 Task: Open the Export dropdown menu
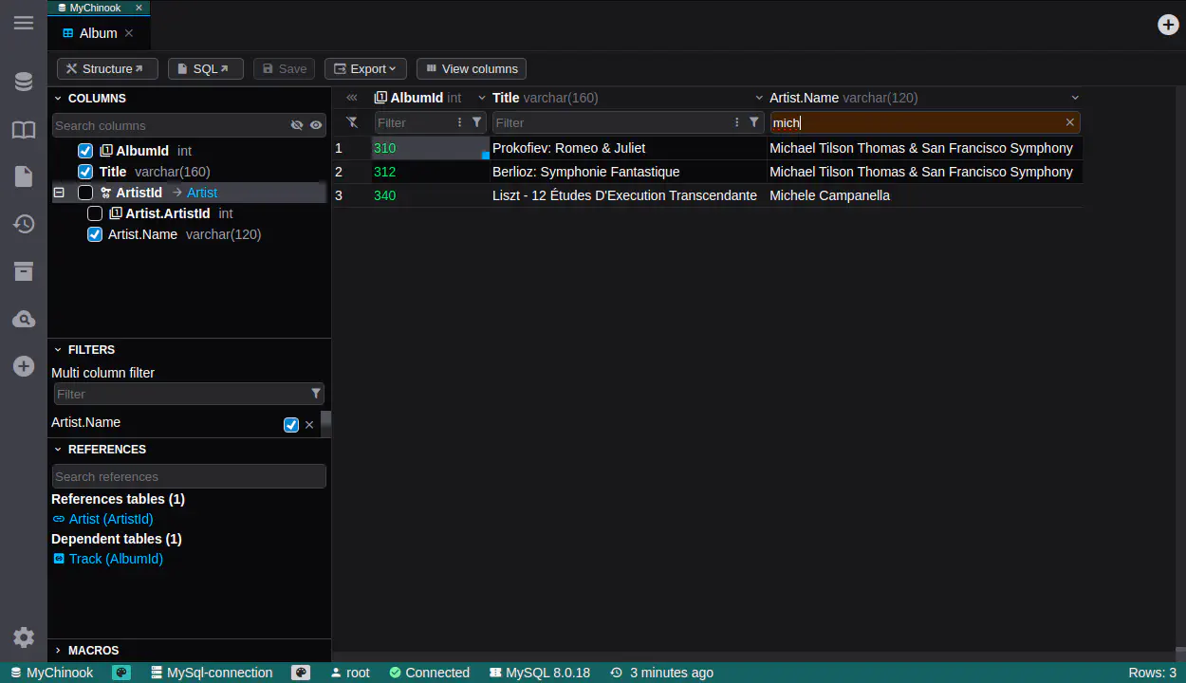pos(365,69)
